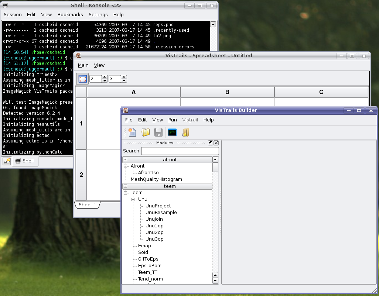Click the Open folder toolbar icon
The image size is (379, 296).
click(146, 132)
